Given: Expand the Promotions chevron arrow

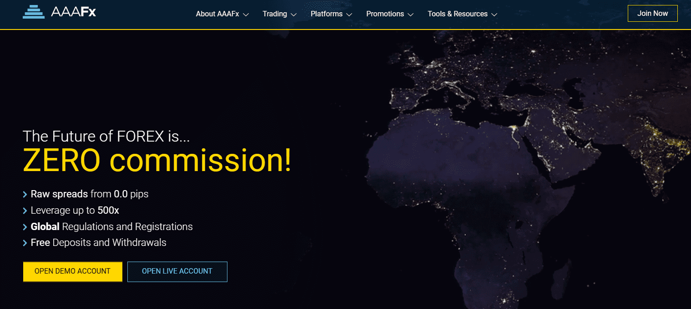Looking at the screenshot, I should pos(410,15).
